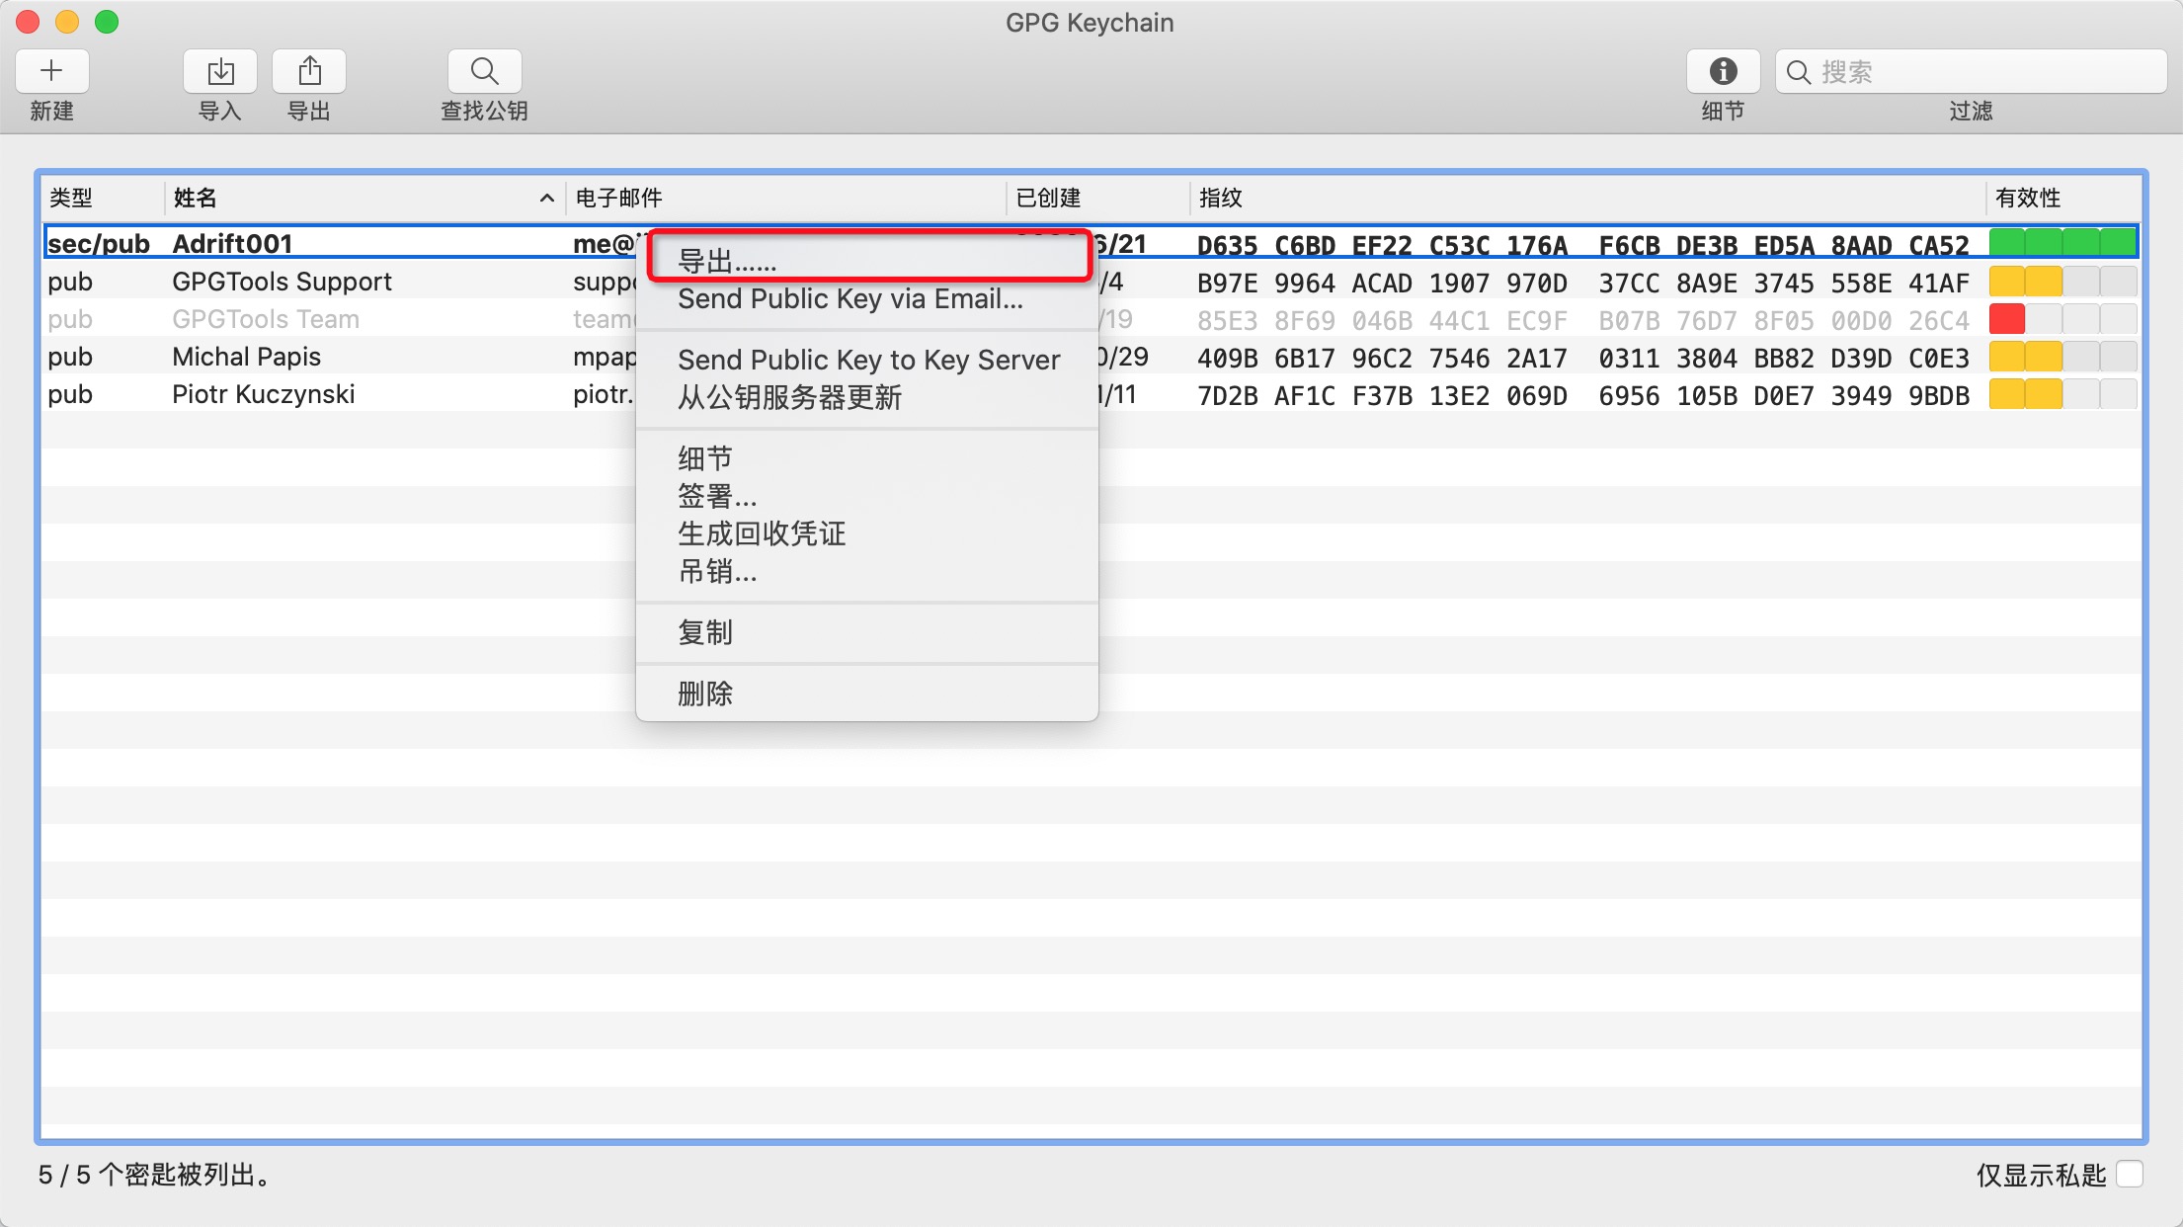The image size is (2183, 1227).
Task: Toggle the 仅显示私匙 checkbox
Action: (2131, 1174)
